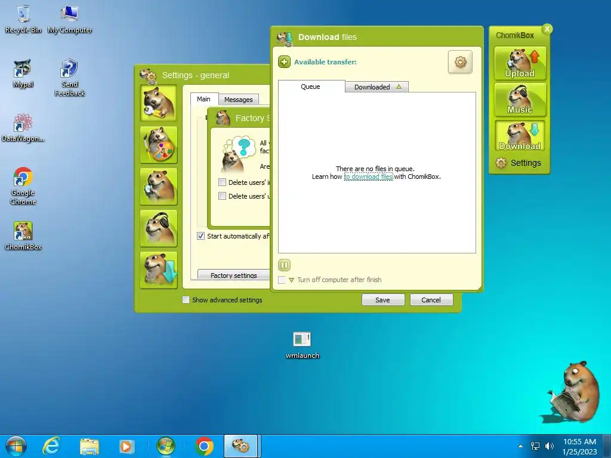
Task: Open Settings gear in ChomikBox panel
Action: tap(519, 163)
